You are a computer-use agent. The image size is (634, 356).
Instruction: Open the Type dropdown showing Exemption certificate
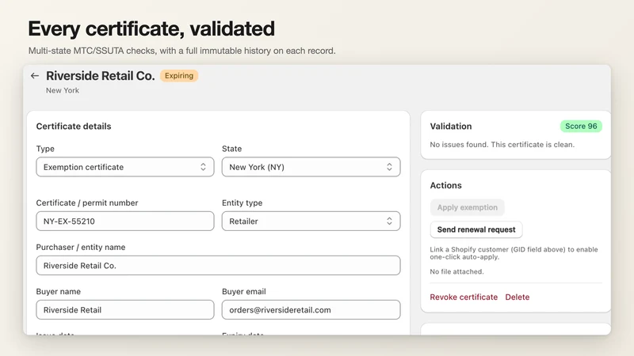[125, 167]
